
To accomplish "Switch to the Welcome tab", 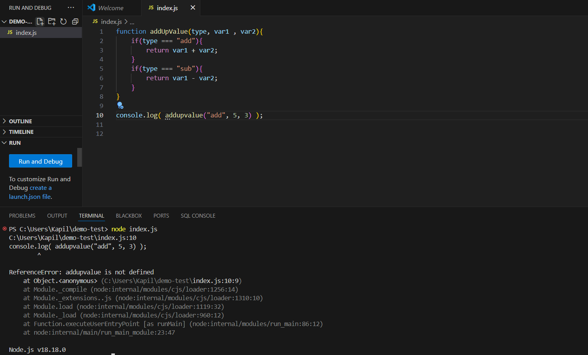I will coord(111,8).
